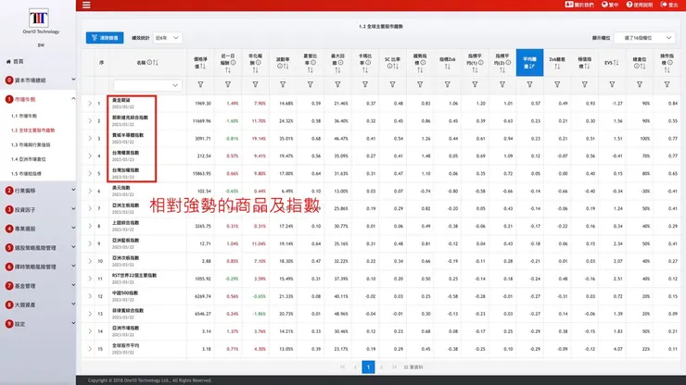Open filter icon under EVS column
Image resolution: width=686 pixels, height=385 pixels.
click(x=612, y=84)
